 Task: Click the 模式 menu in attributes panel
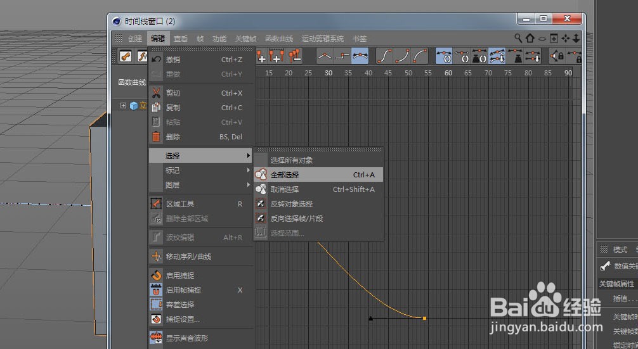[x=620, y=250]
